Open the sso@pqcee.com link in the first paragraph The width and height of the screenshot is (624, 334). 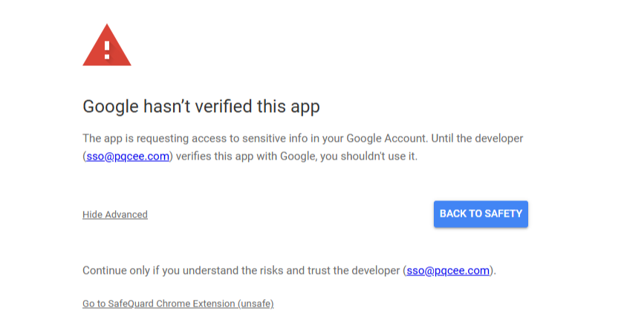coord(128,157)
